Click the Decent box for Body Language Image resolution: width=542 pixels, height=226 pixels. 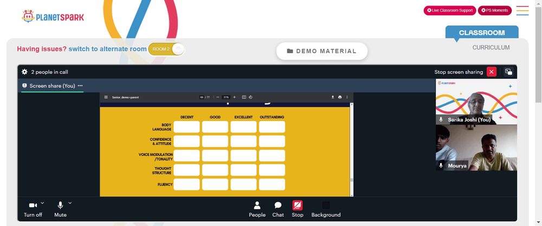pyautogui.click(x=186, y=127)
